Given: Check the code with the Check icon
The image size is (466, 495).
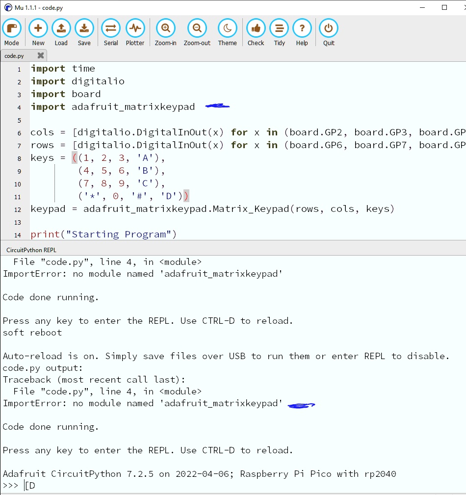Looking at the screenshot, I should point(256,28).
